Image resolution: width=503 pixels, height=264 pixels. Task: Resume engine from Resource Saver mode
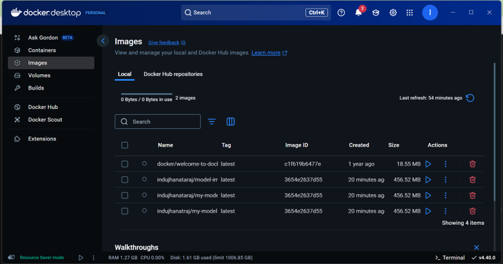click(x=81, y=258)
